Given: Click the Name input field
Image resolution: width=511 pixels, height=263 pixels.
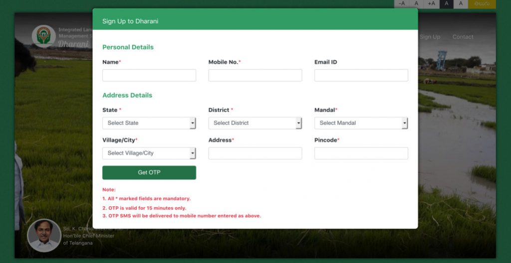Looking at the screenshot, I should point(149,75).
